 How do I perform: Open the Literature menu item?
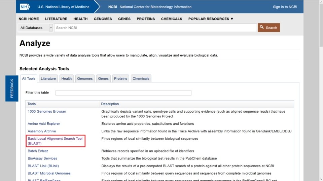[x=56, y=19]
